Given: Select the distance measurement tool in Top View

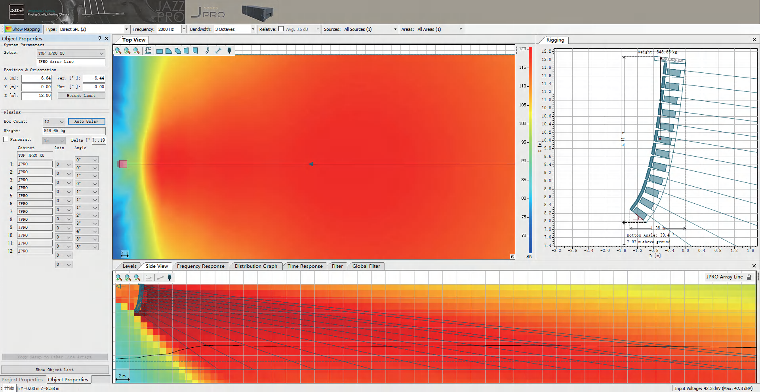Looking at the screenshot, I should tap(218, 51).
